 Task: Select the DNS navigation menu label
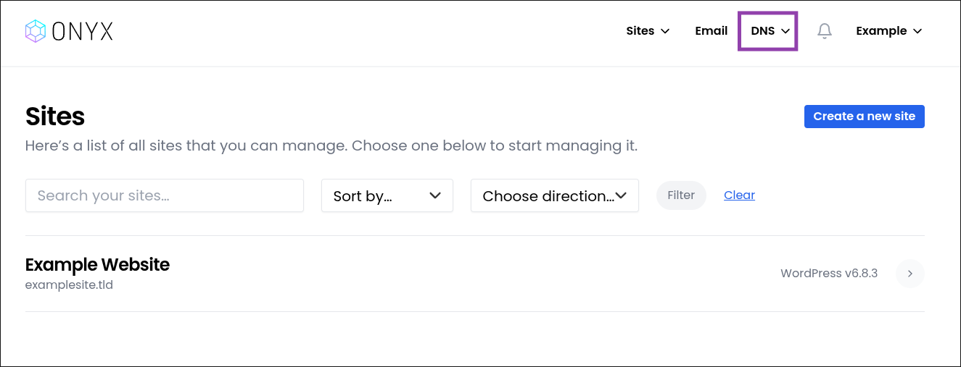click(x=762, y=31)
